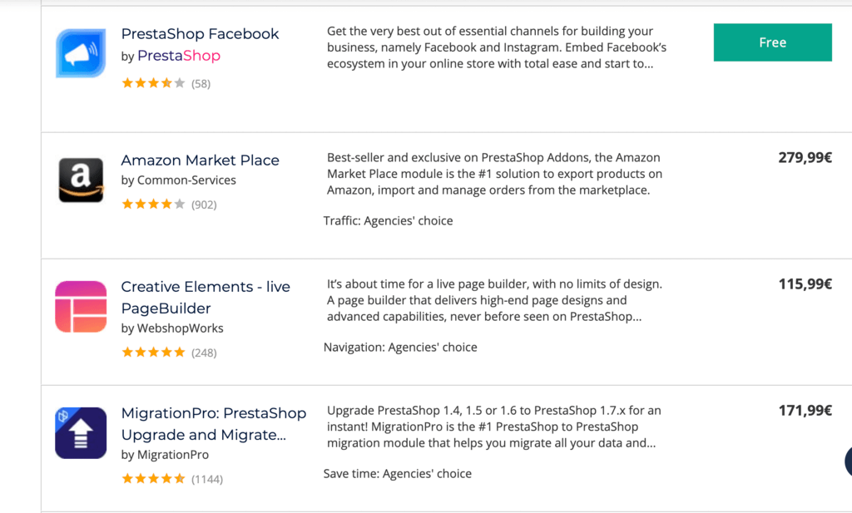
Task: Open the MigrationPro: PrestaShop Upgrade module
Action: pos(214,423)
